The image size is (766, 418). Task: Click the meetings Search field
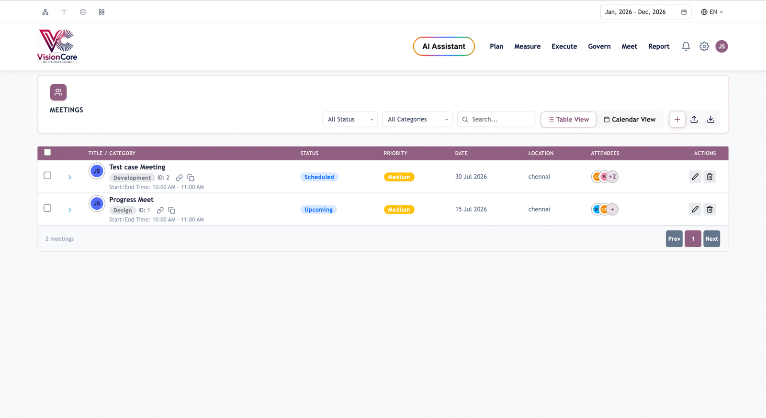tap(496, 119)
